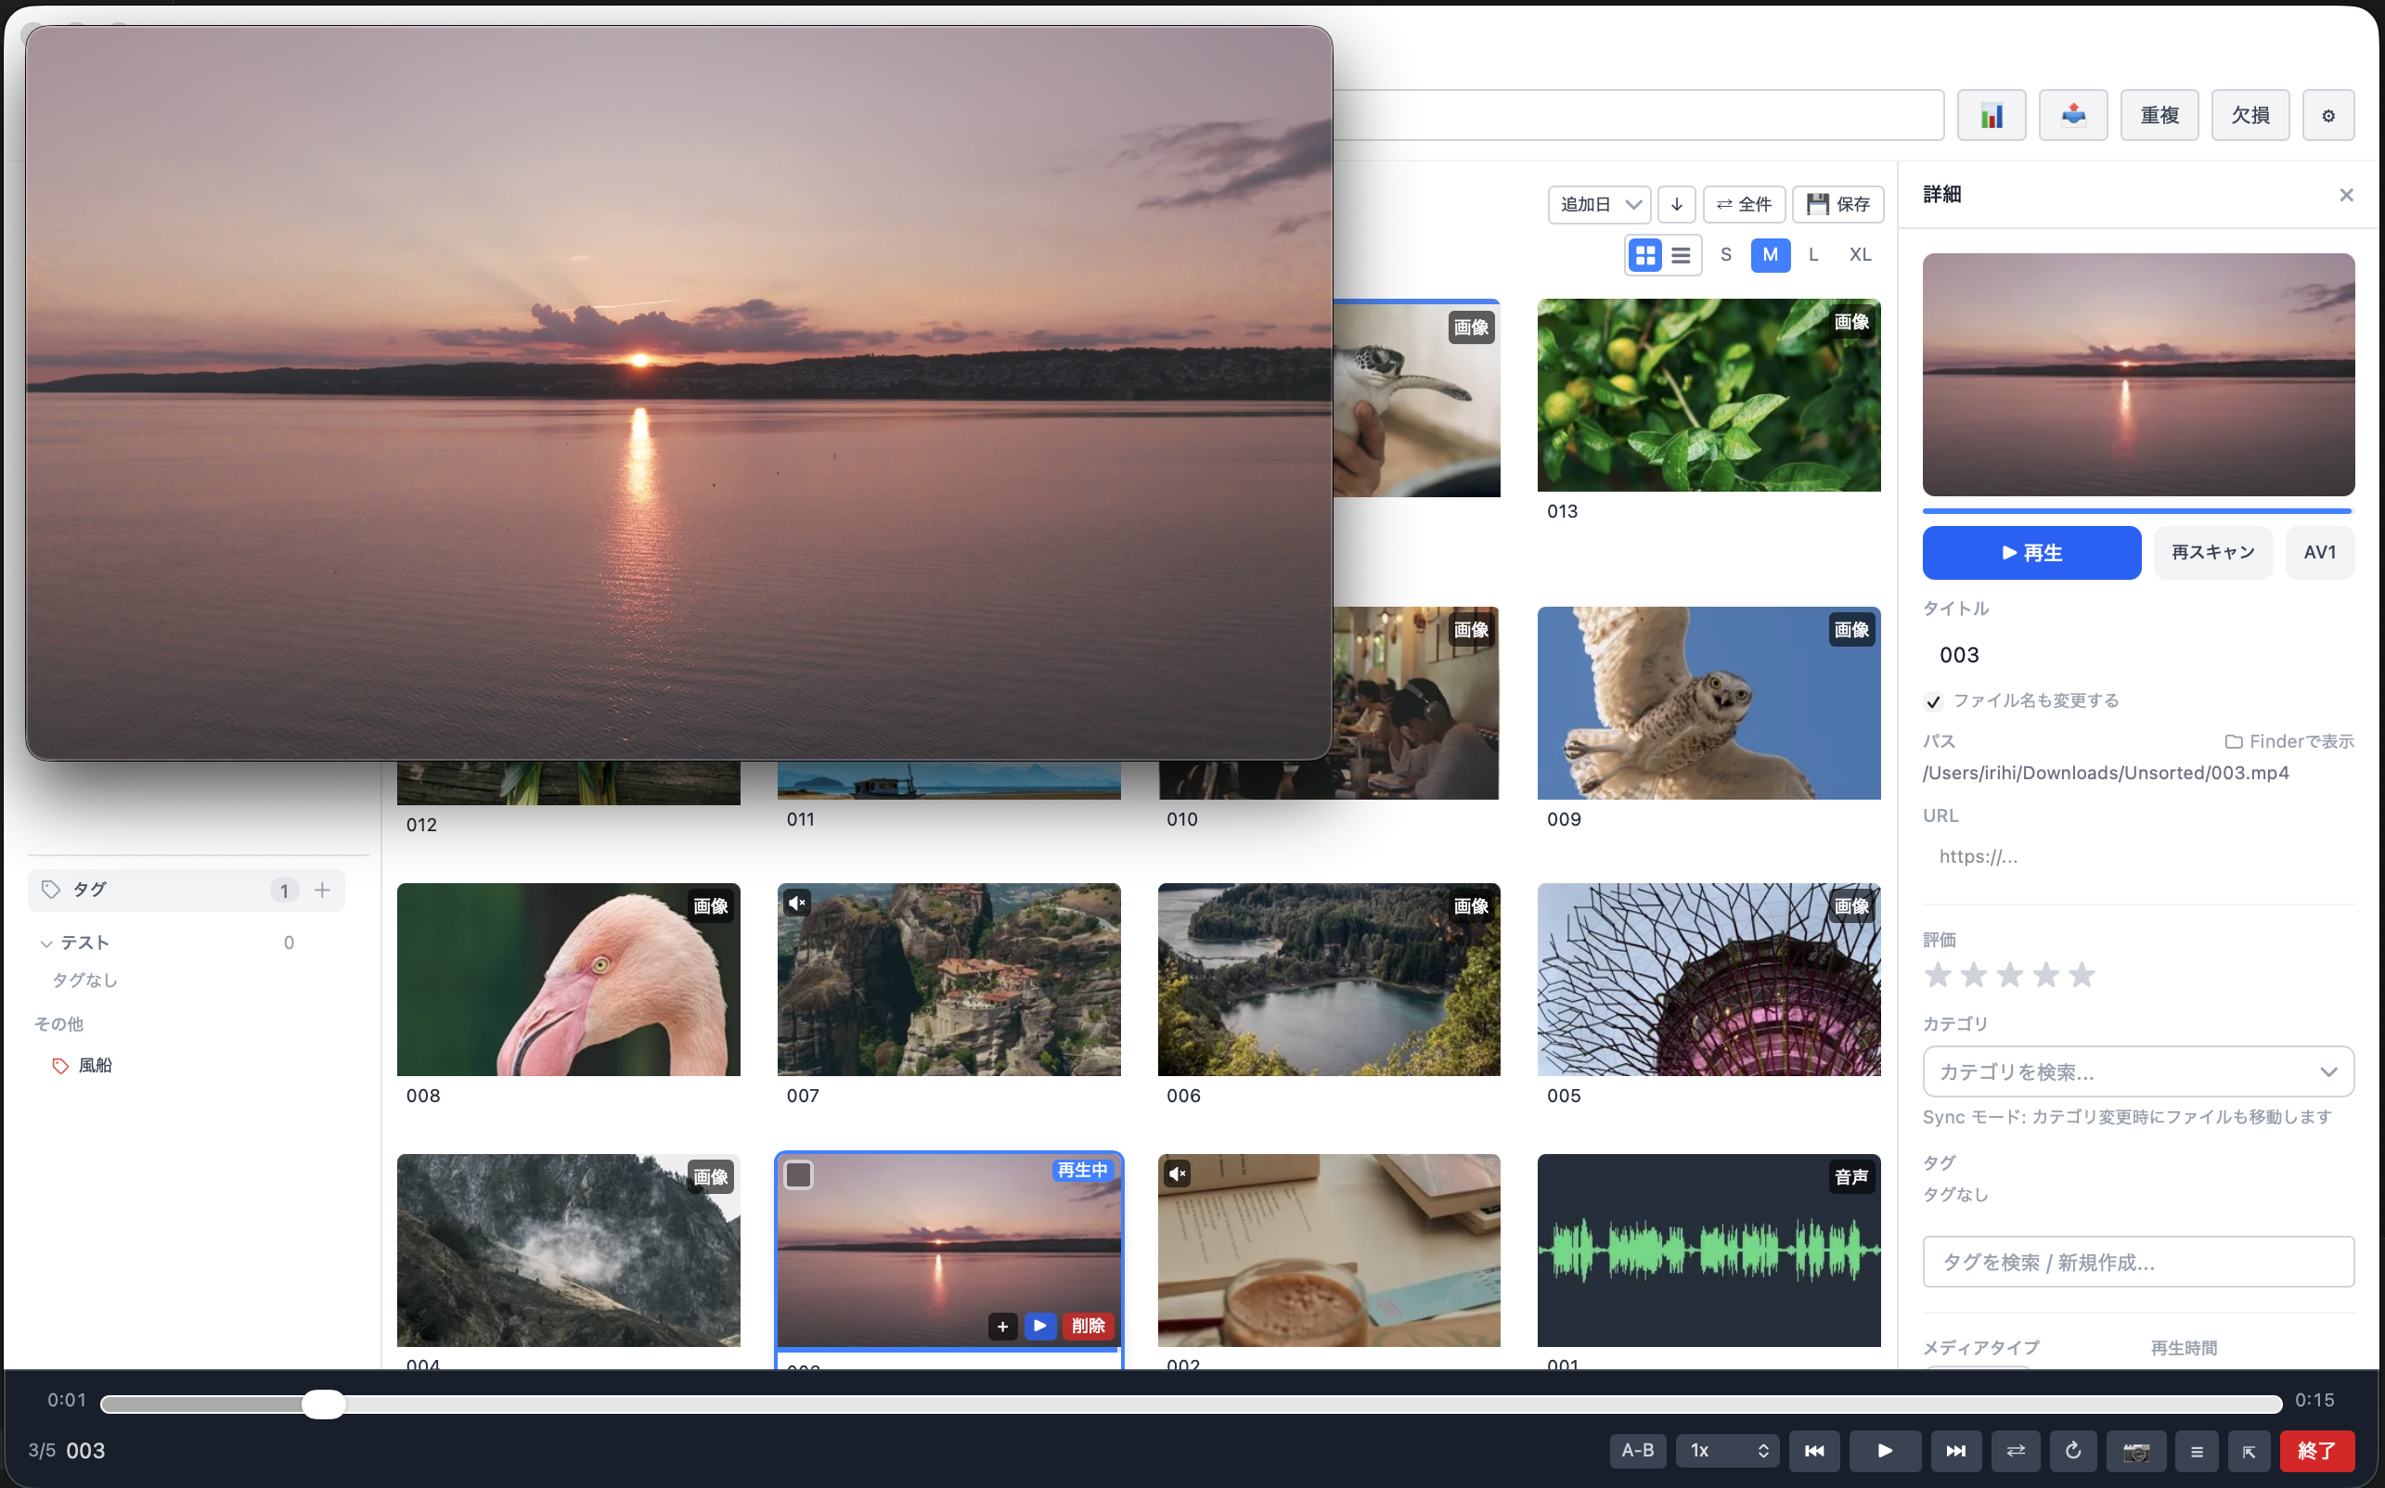The height and width of the screenshot is (1488, 2385).
Task: Tick the selection checkbox on thumbnail 003
Action: tap(798, 1174)
